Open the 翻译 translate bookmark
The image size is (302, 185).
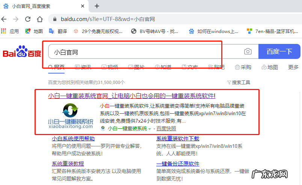point(58,31)
